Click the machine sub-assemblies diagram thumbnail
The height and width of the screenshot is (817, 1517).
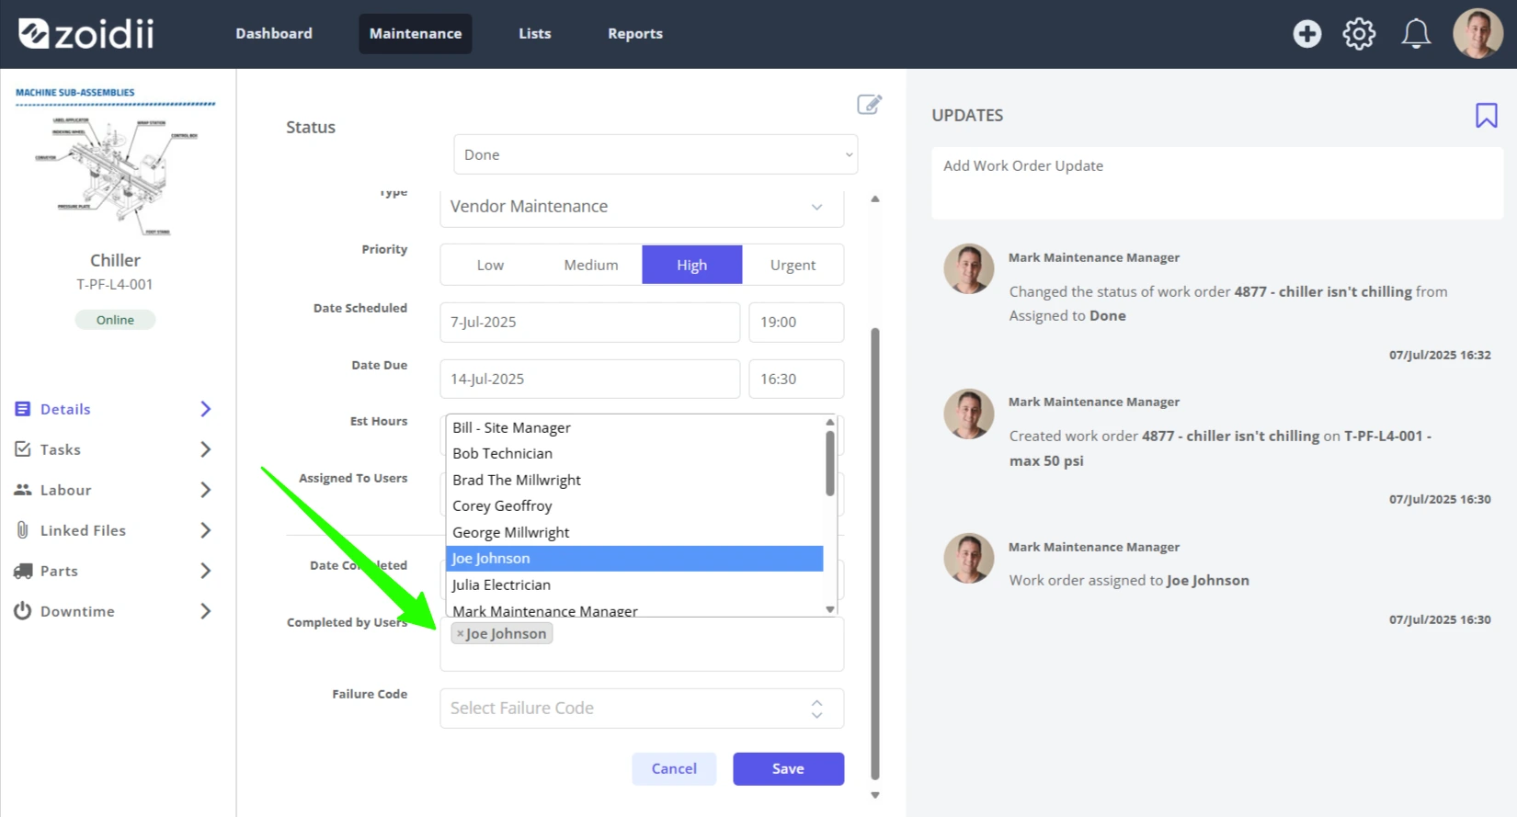click(x=115, y=163)
